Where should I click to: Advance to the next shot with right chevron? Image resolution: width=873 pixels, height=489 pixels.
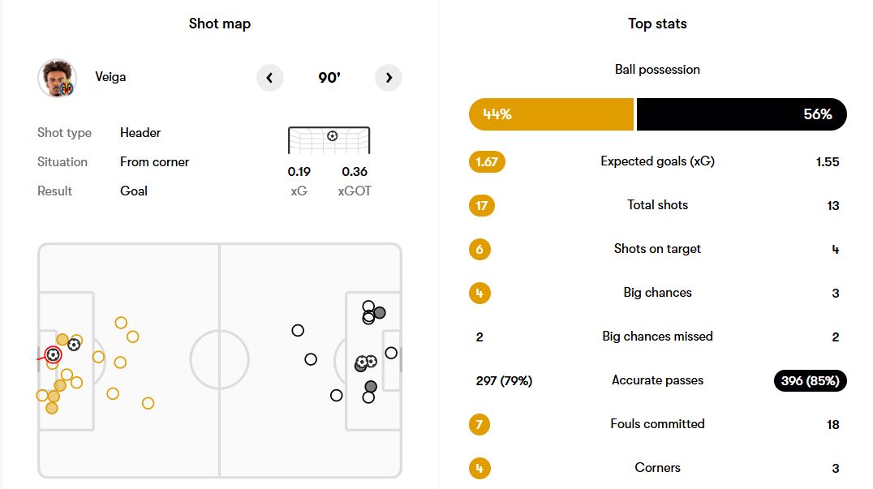pos(389,78)
